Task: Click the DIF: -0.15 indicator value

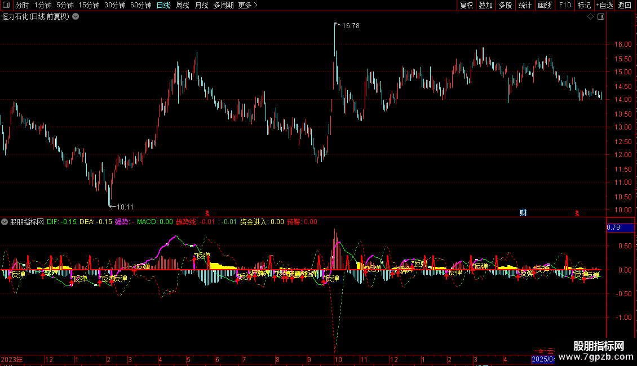Action: pyautogui.click(x=61, y=222)
